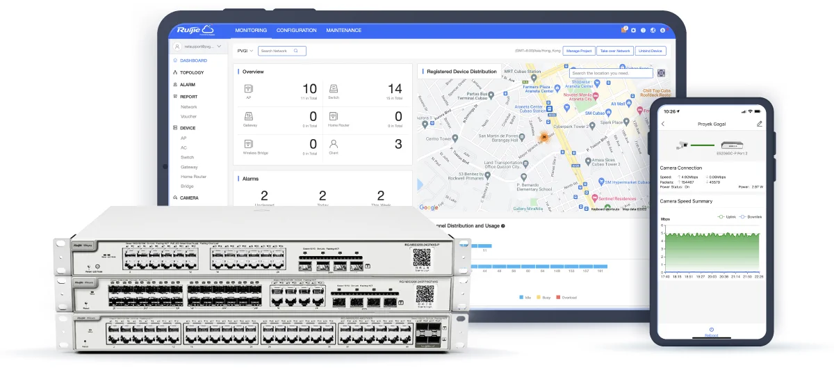Open Switch under DEVICE in sidebar
Image resolution: width=834 pixels, height=368 pixels.
[188, 157]
